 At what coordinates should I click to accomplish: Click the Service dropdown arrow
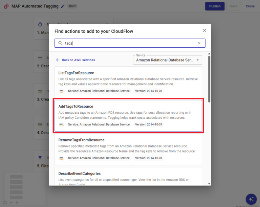tap(198, 60)
